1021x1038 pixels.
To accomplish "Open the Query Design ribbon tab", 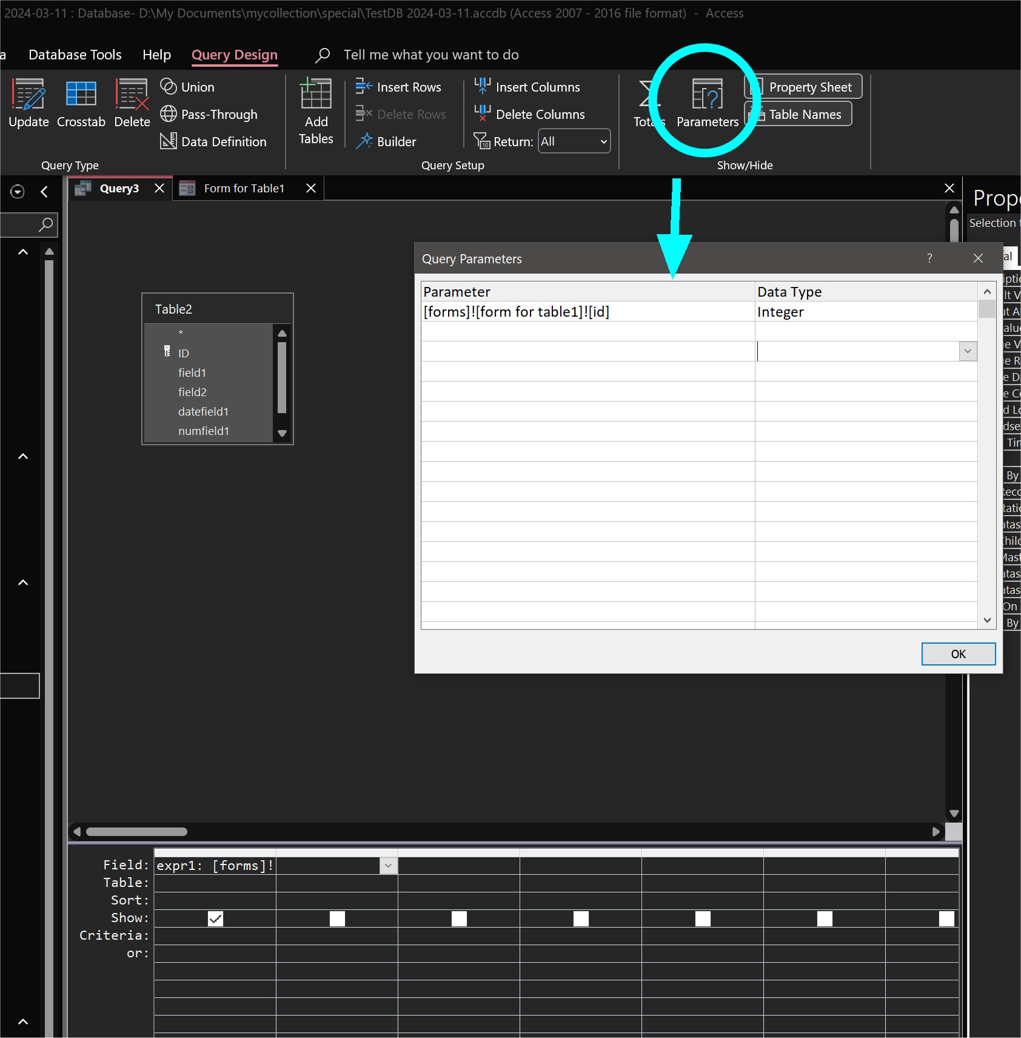I will 235,55.
